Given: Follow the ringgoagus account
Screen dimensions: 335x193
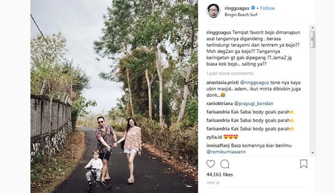Looking at the screenshot, I should pyautogui.click(x=267, y=8).
